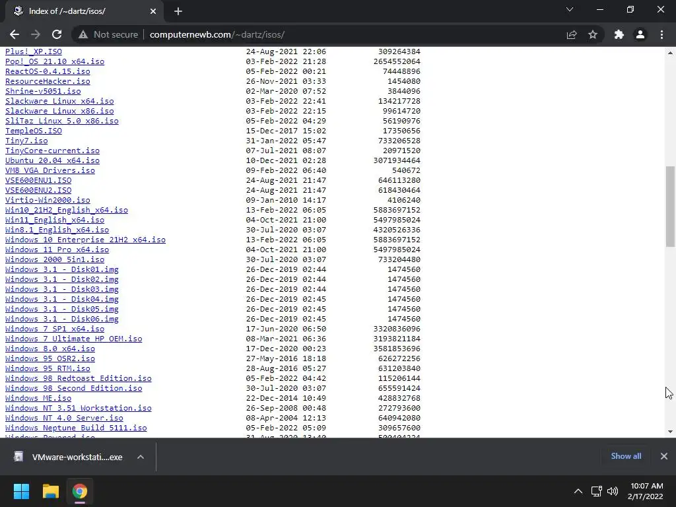Viewport: 676px width, 507px height.
Task: Select the Index of /~dartz/isos/ tab
Action: (84, 11)
